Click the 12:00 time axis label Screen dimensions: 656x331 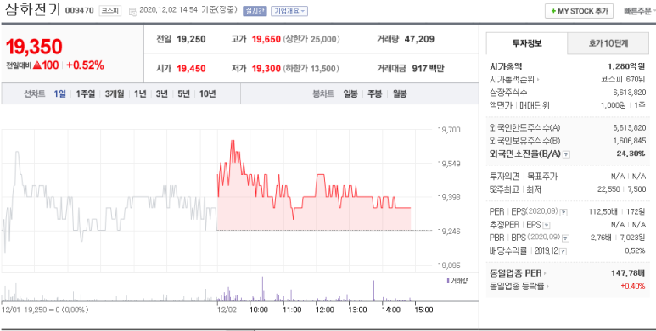[325, 310]
